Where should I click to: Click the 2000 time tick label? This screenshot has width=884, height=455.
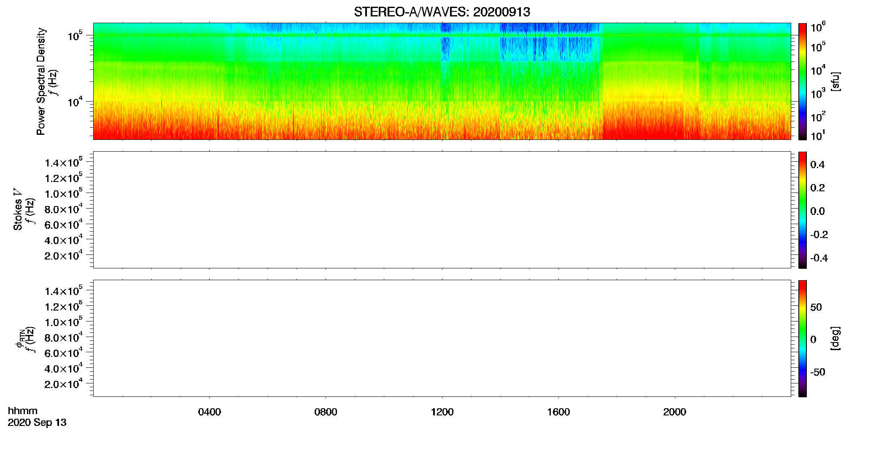(x=675, y=412)
